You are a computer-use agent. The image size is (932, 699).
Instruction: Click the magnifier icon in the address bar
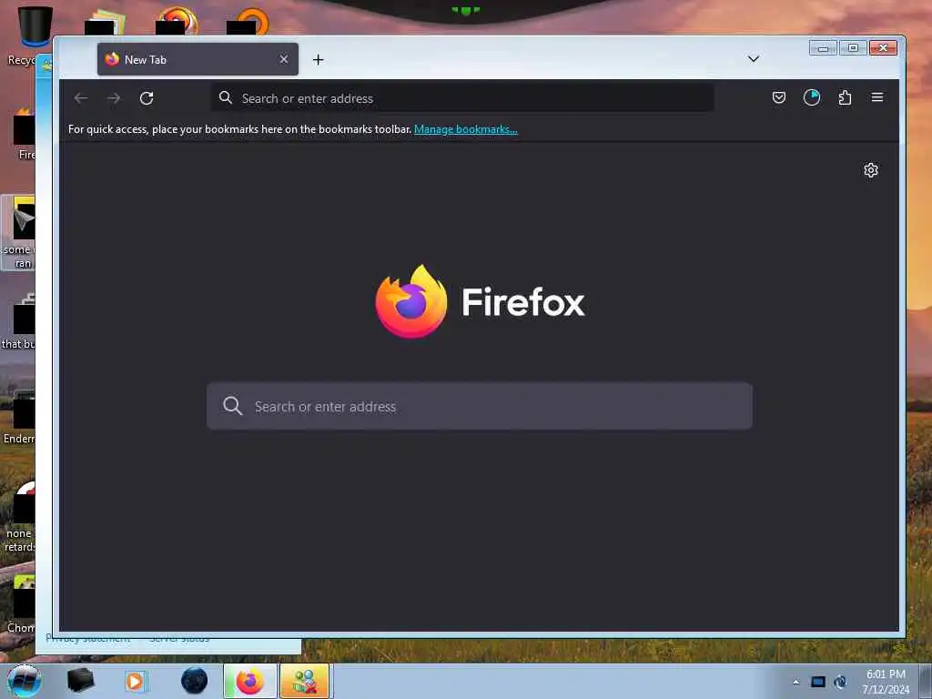(226, 97)
